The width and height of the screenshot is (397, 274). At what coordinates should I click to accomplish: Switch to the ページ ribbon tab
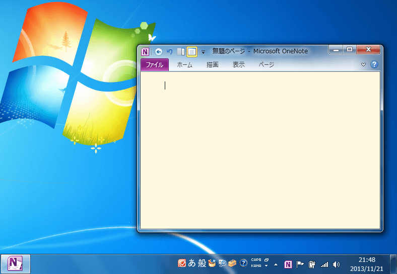pos(266,65)
